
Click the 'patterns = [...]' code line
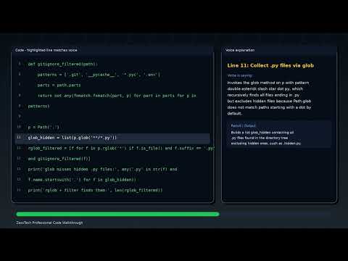pyautogui.click(x=99, y=75)
